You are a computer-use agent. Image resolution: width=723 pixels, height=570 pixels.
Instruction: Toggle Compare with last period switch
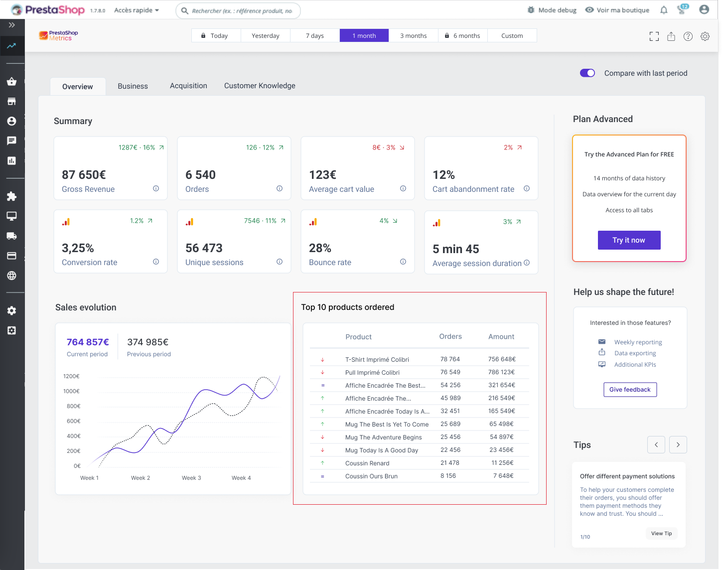click(587, 73)
